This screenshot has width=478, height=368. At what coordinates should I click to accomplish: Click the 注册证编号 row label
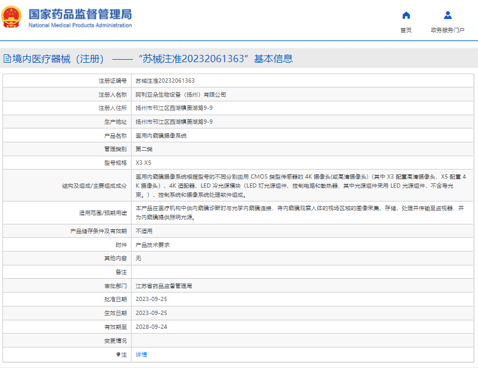(112, 81)
